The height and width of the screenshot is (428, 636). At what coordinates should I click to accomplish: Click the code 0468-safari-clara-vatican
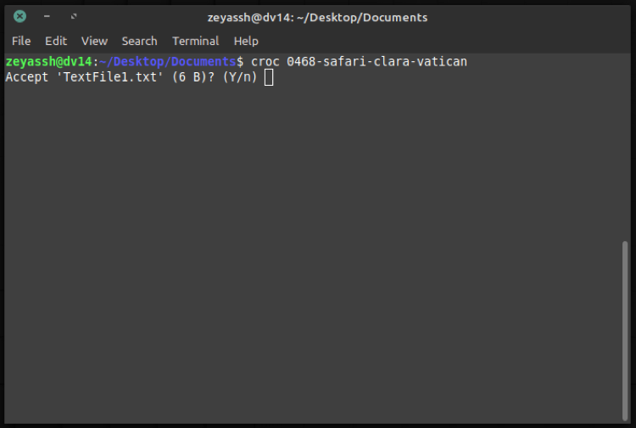(x=377, y=62)
